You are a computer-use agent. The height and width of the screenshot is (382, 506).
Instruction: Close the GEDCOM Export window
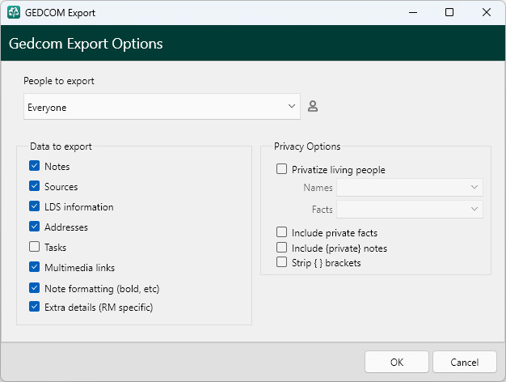point(487,12)
